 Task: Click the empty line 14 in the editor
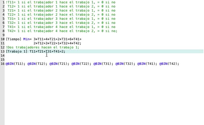87,56
